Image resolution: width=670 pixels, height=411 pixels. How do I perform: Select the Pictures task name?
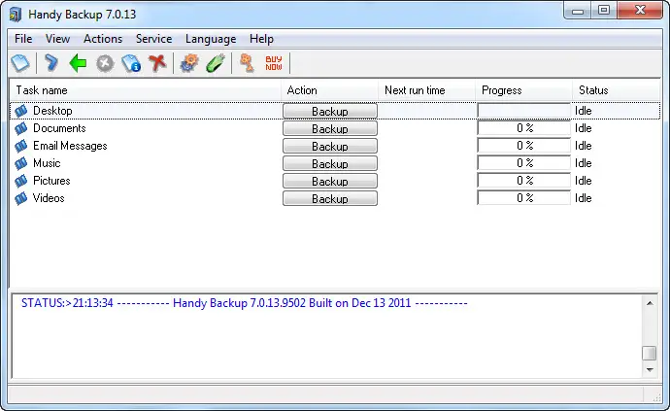51,181
